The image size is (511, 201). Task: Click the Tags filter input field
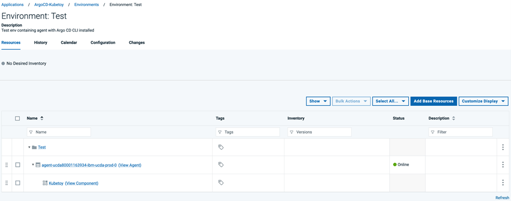pyautogui.click(x=248, y=132)
